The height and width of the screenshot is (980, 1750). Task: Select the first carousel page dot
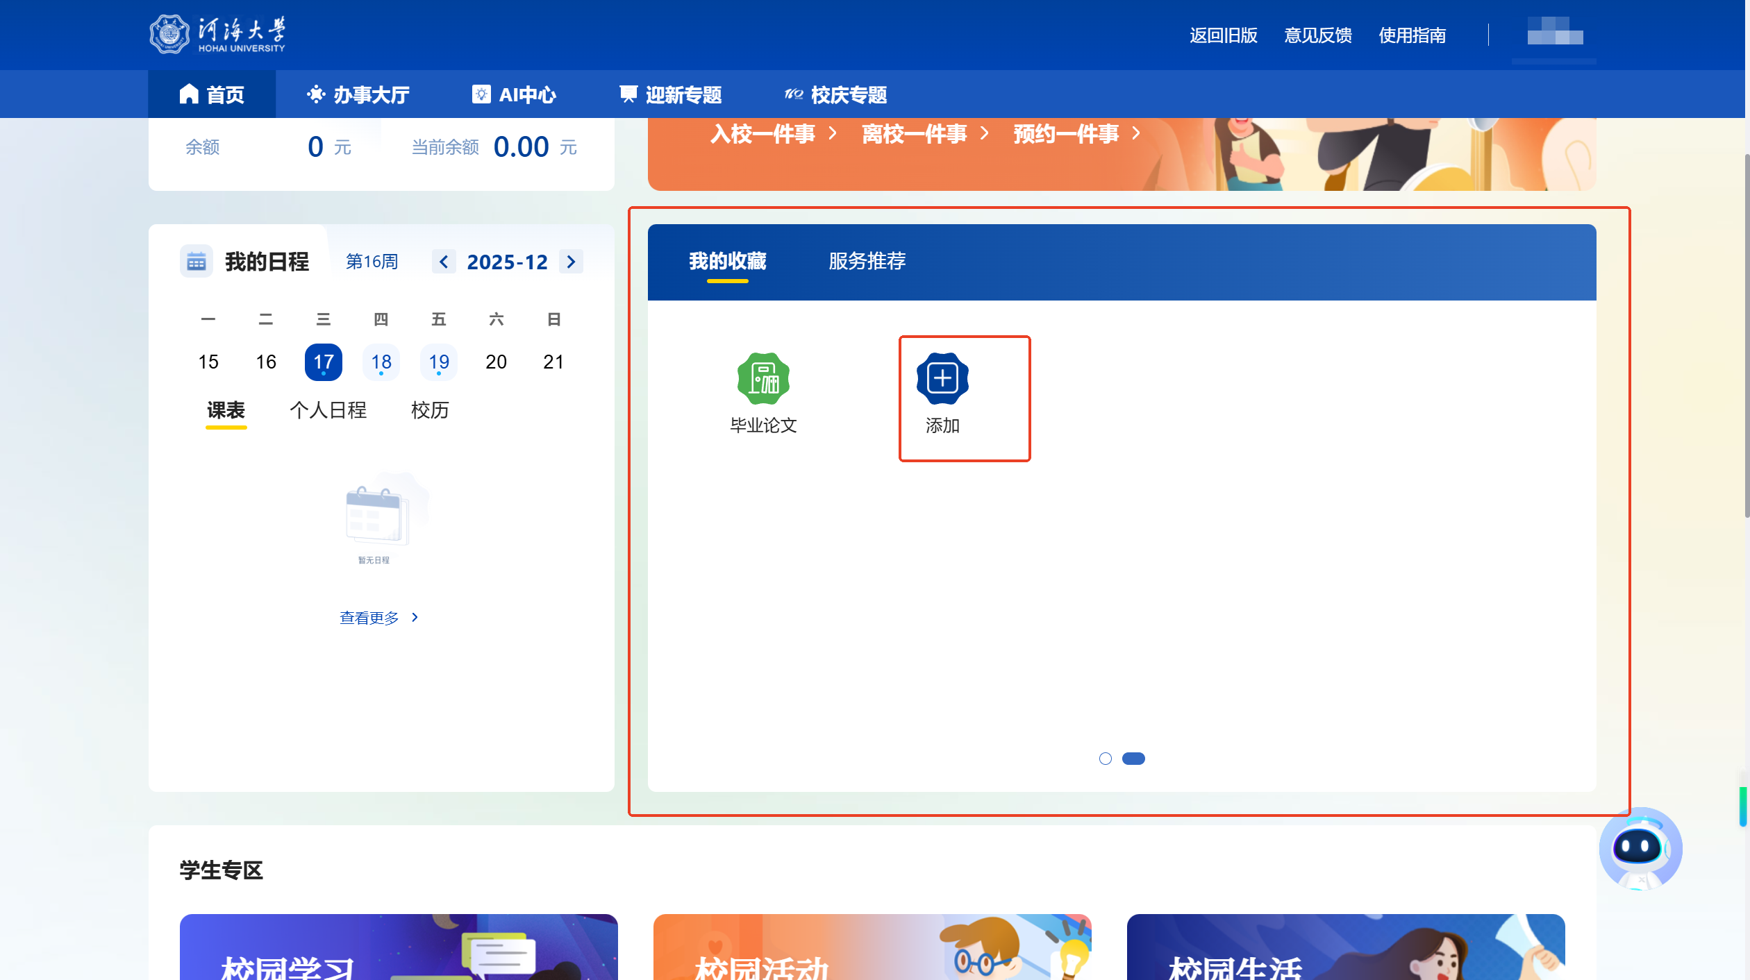1105,759
